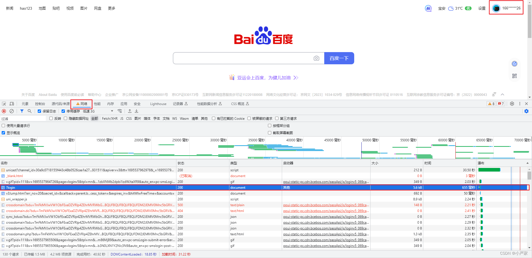The height and width of the screenshot is (258, 532).
Task: Click 百度一下 search button
Action: 339,58
